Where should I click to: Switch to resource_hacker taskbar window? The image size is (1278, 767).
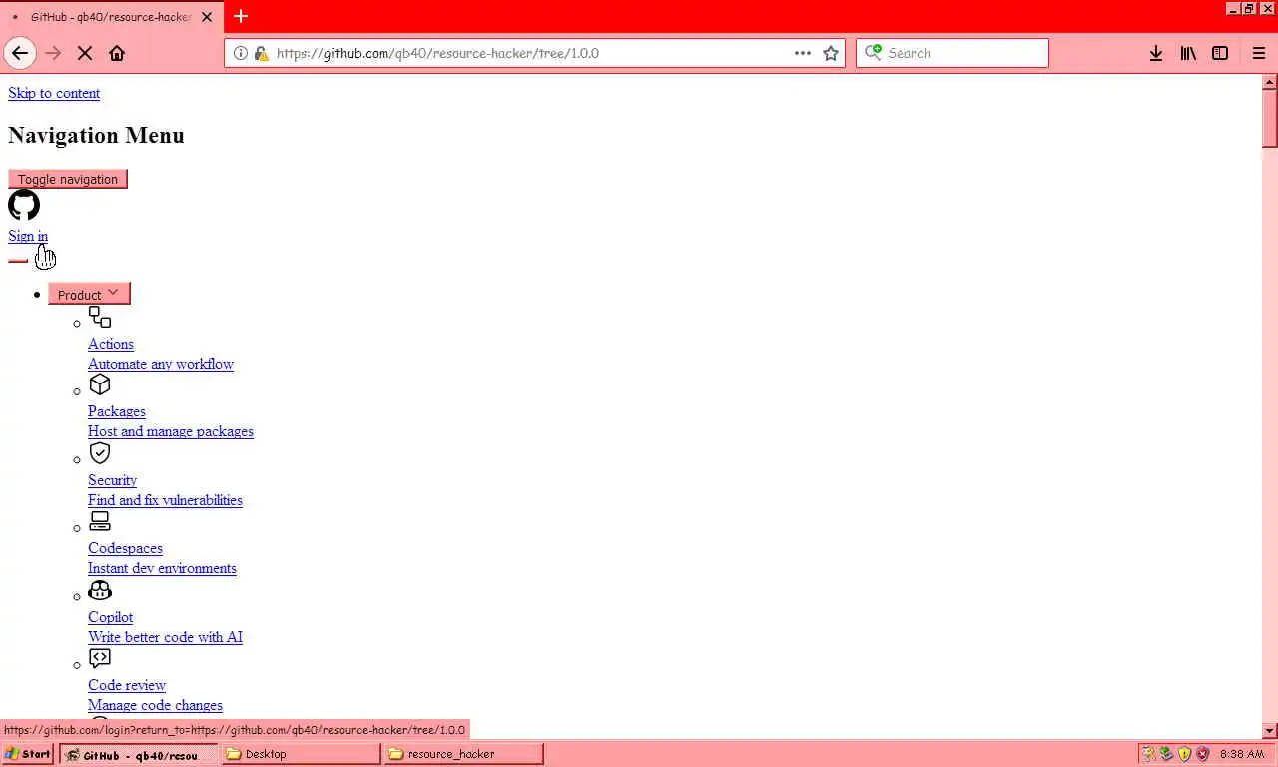tap(464, 754)
